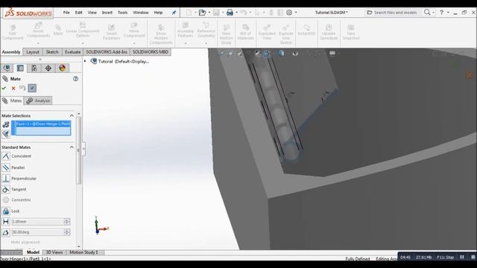Open the Insert menu

(x=107, y=13)
